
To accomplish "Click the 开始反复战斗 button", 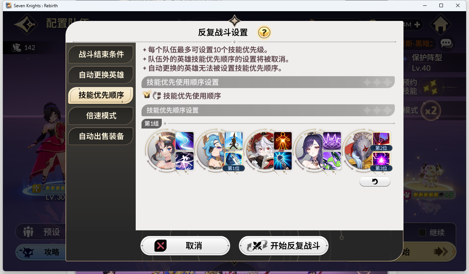I will (x=284, y=246).
